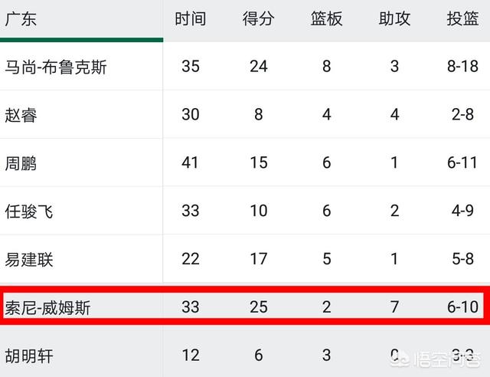The width and height of the screenshot is (490, 377).
Task: Click 周鹏 minutes value 41
Action: pyautogui.click(x=191, y=162)
